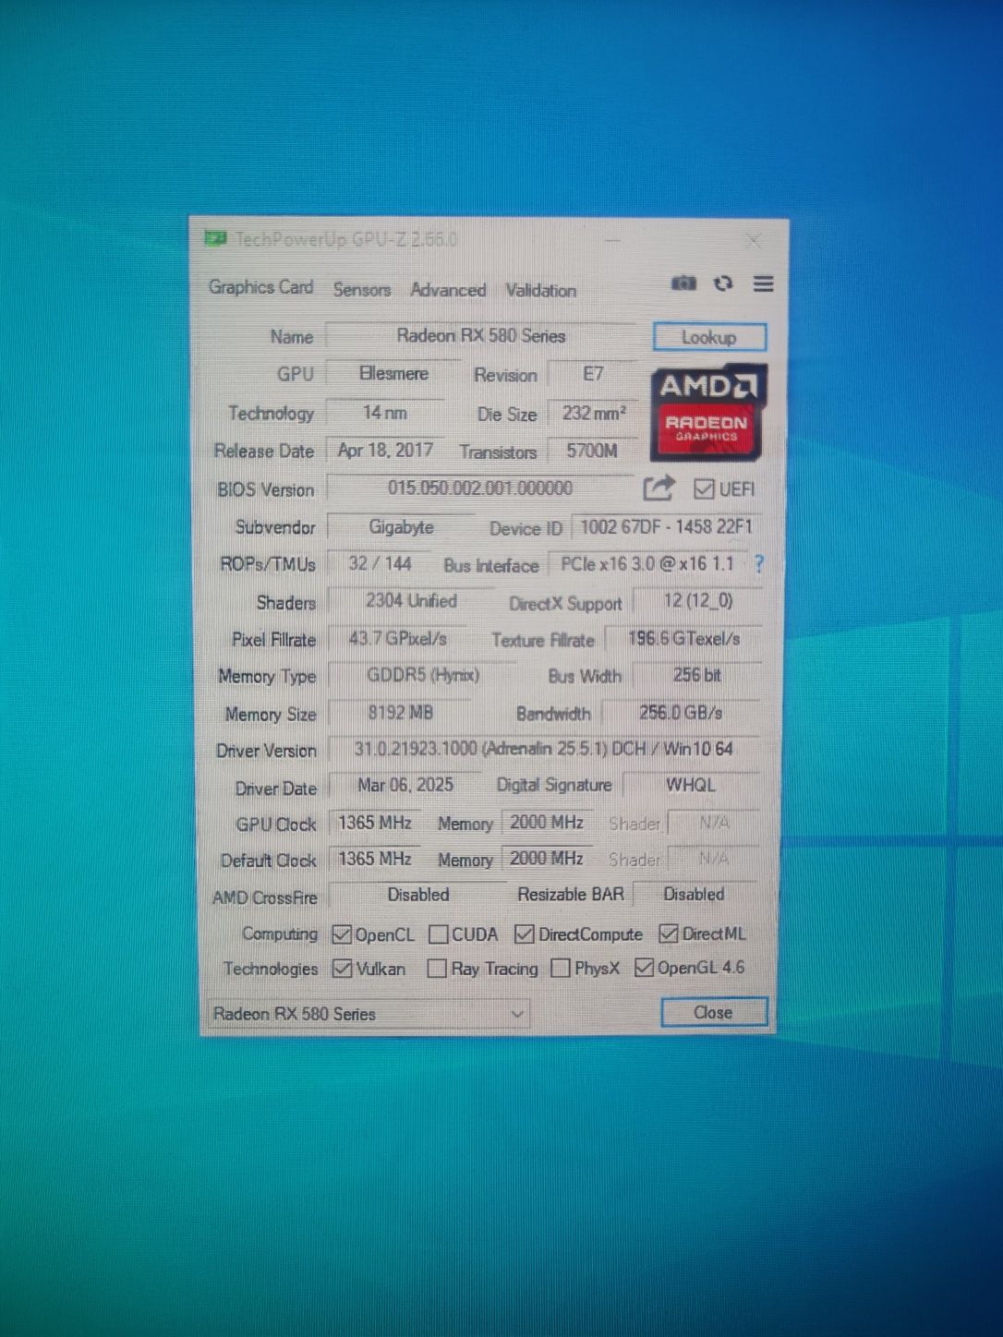
Task: Click the Memory Type GDDR5 (Hynix)
Action: click(x=423, y=676)
